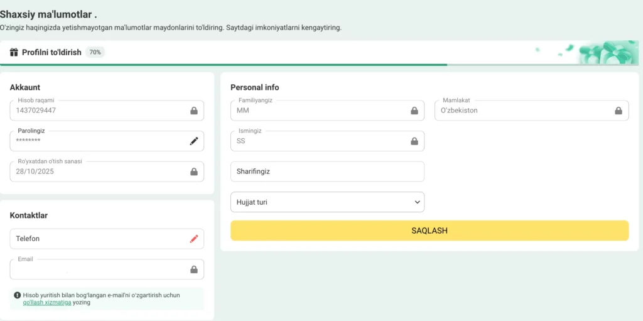Click the 70% completion badge
The width and height of the screenshot is (643, 321).
(x=95, y=52)
